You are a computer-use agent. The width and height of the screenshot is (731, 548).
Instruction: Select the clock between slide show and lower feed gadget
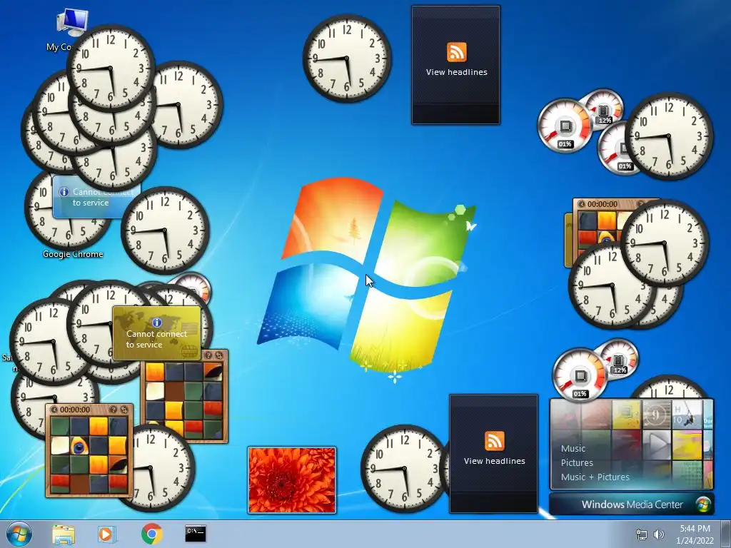coord(405,468)
